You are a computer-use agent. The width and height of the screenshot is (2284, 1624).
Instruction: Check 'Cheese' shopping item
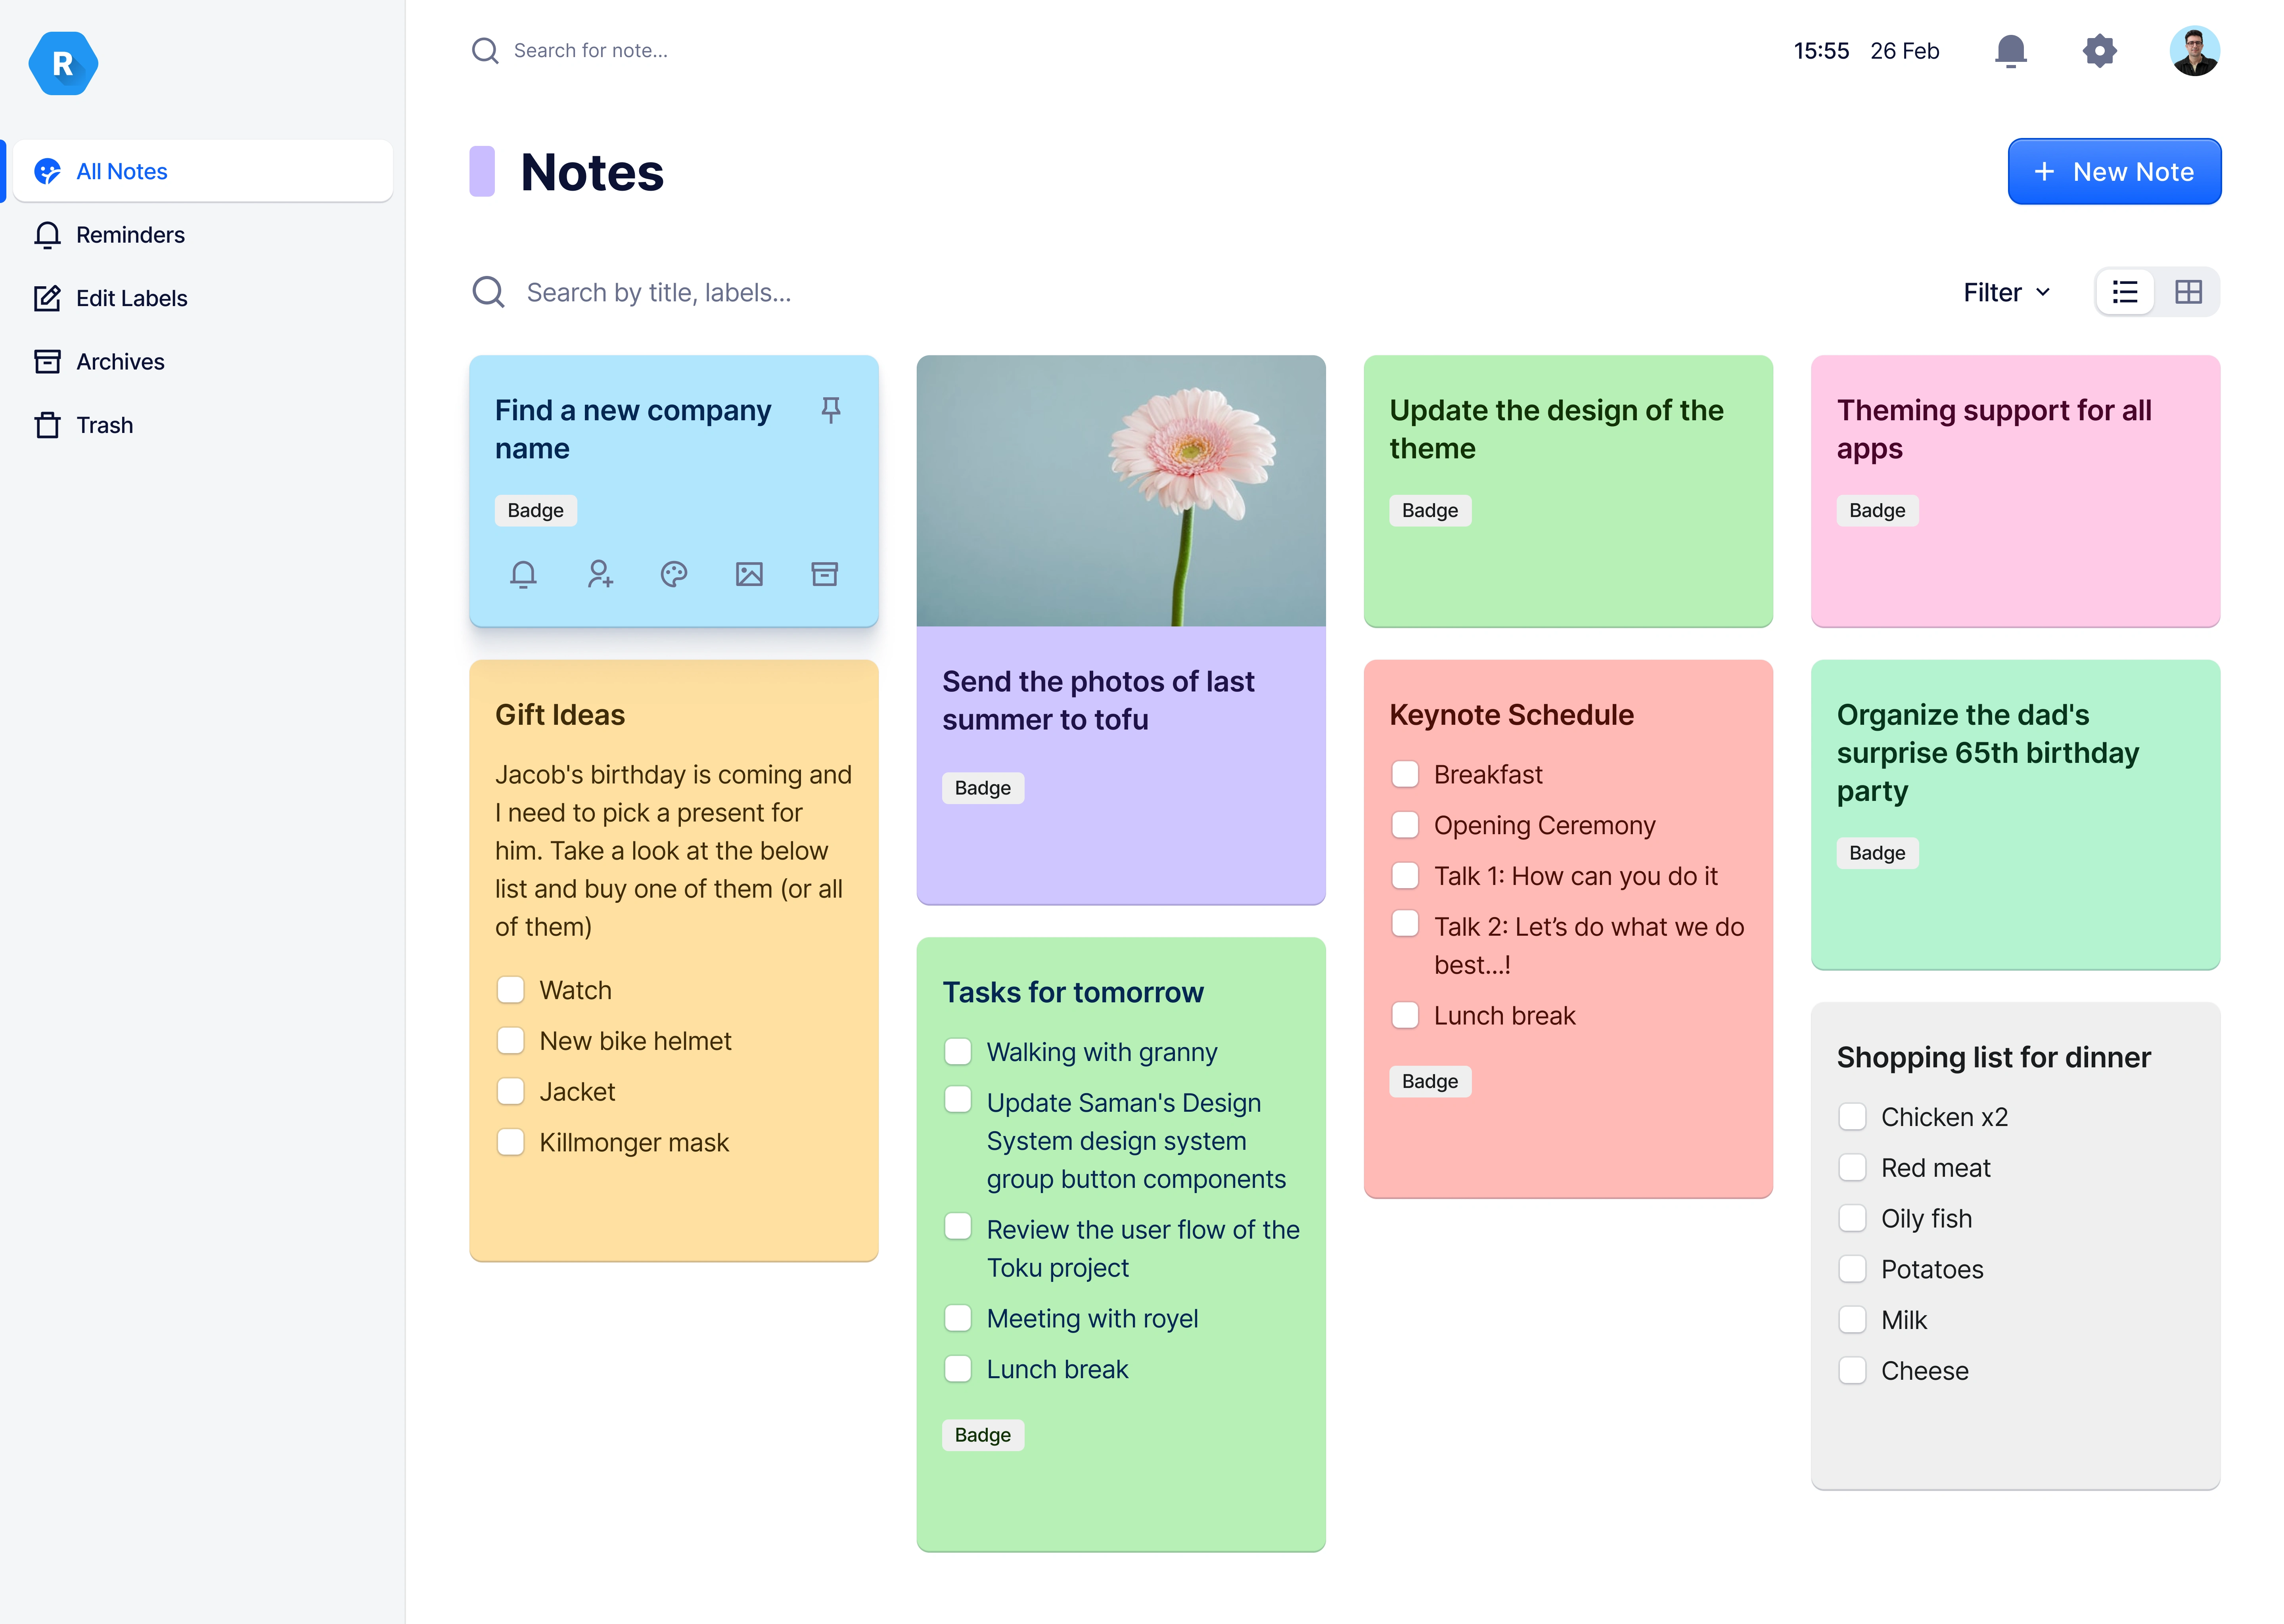(x=1852, y=1371)
